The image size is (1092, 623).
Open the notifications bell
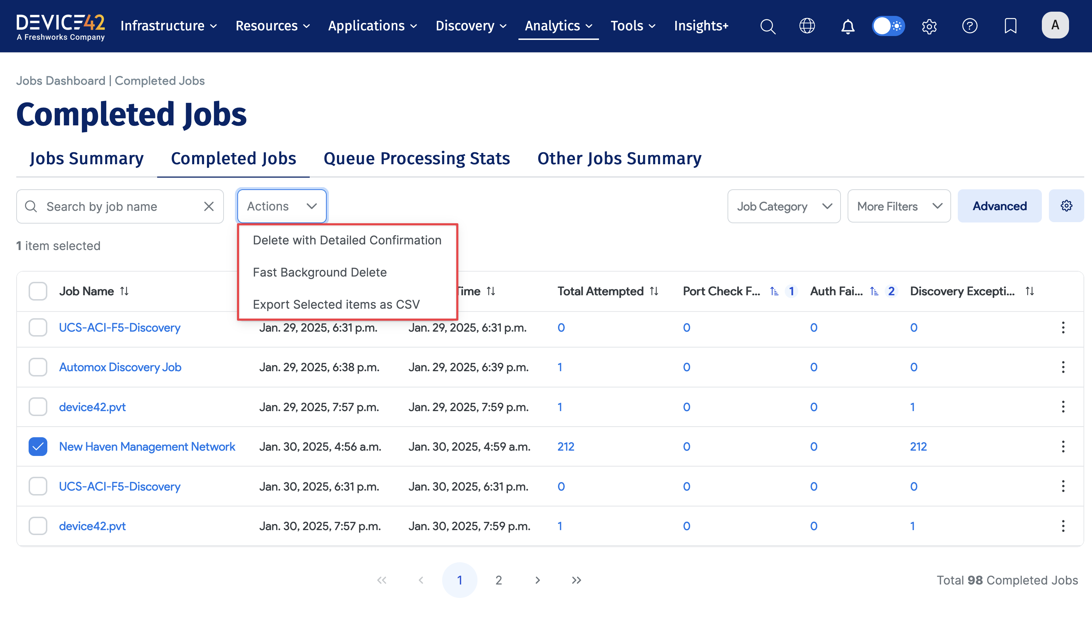(x=848, y=26)
